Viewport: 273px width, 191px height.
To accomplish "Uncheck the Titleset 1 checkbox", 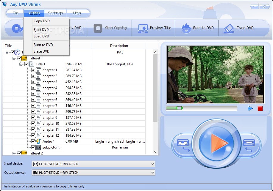I will click(x=20, y=58).
